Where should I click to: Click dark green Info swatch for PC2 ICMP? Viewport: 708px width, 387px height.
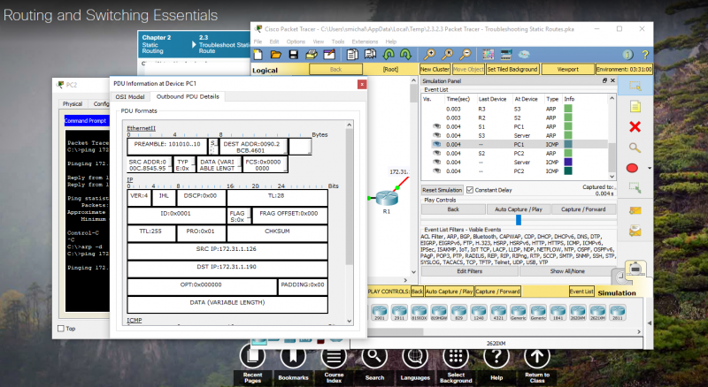point(568,171)
